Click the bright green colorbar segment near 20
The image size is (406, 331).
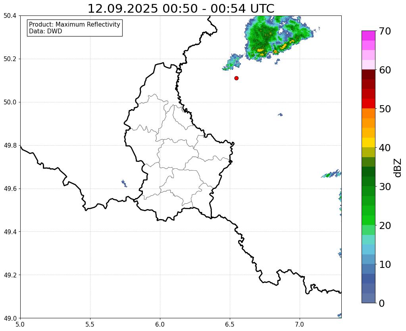[368, 220]
